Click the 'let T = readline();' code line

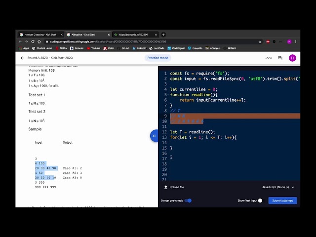(193, 132)
